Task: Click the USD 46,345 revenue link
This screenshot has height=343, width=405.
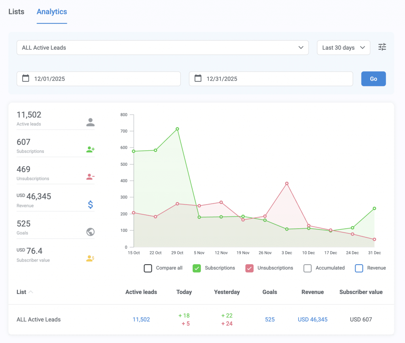Action: 312,319
